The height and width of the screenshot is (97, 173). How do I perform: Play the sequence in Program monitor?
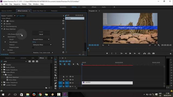click(130, 53)
